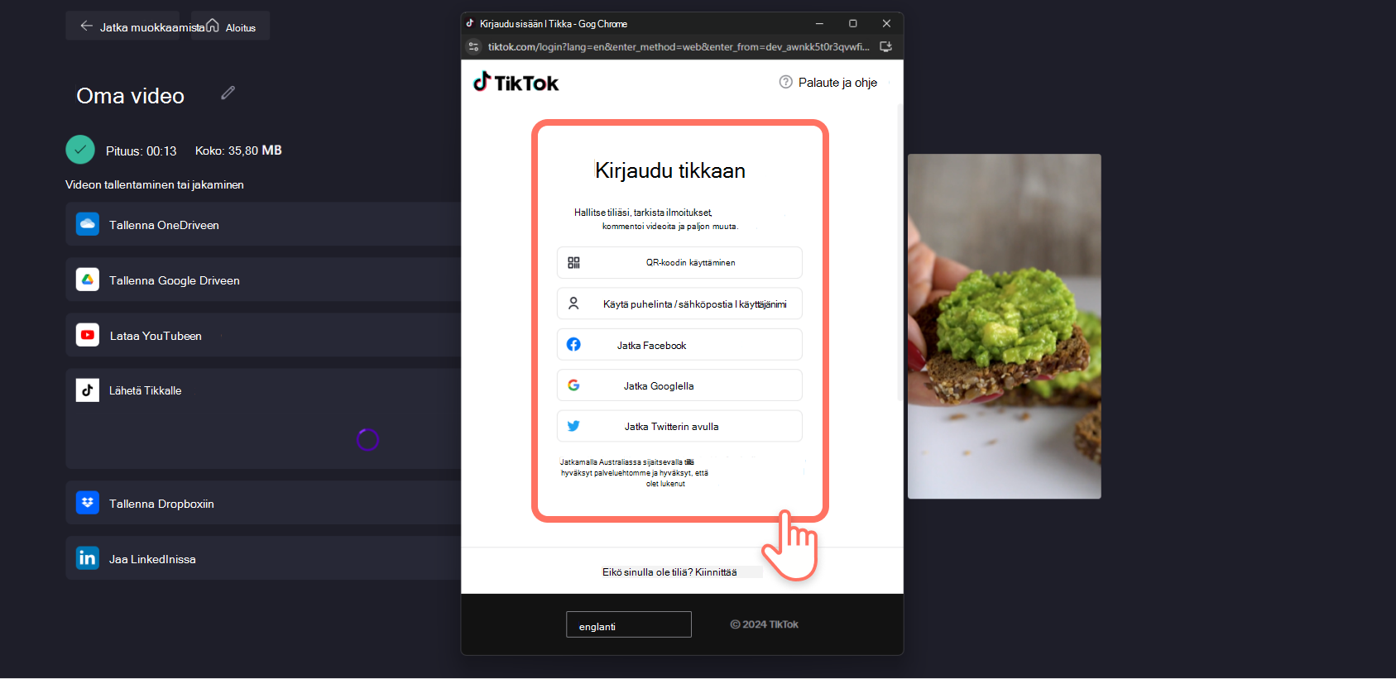
Task: Click the OneDrive cloud icon
Action: coord(88,224)
